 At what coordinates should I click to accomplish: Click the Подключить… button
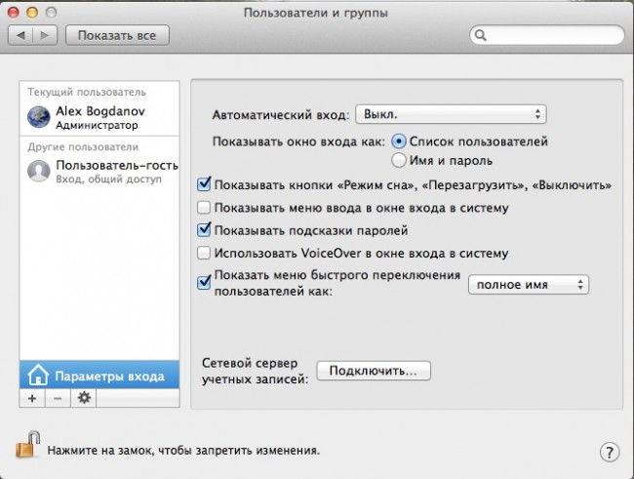(374, 371)
